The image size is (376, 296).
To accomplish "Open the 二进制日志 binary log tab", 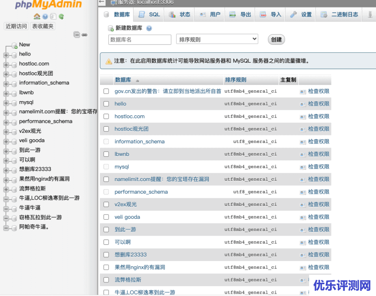I will point(339,15).
